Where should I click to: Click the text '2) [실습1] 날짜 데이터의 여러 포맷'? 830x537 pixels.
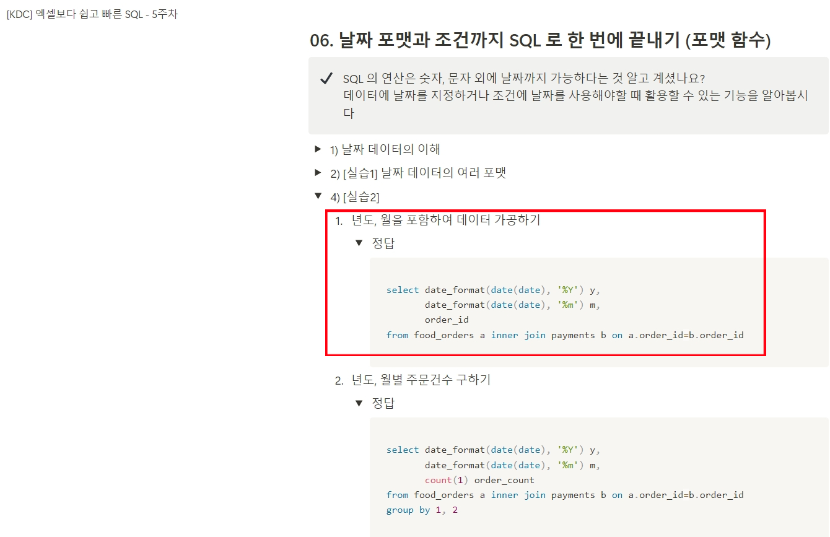click(x=417, y=173)
